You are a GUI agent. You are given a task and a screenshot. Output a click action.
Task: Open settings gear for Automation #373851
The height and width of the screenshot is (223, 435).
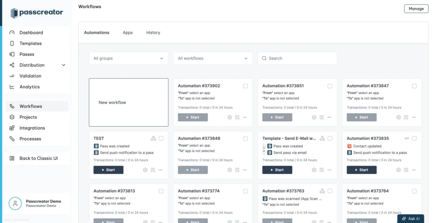314,117
